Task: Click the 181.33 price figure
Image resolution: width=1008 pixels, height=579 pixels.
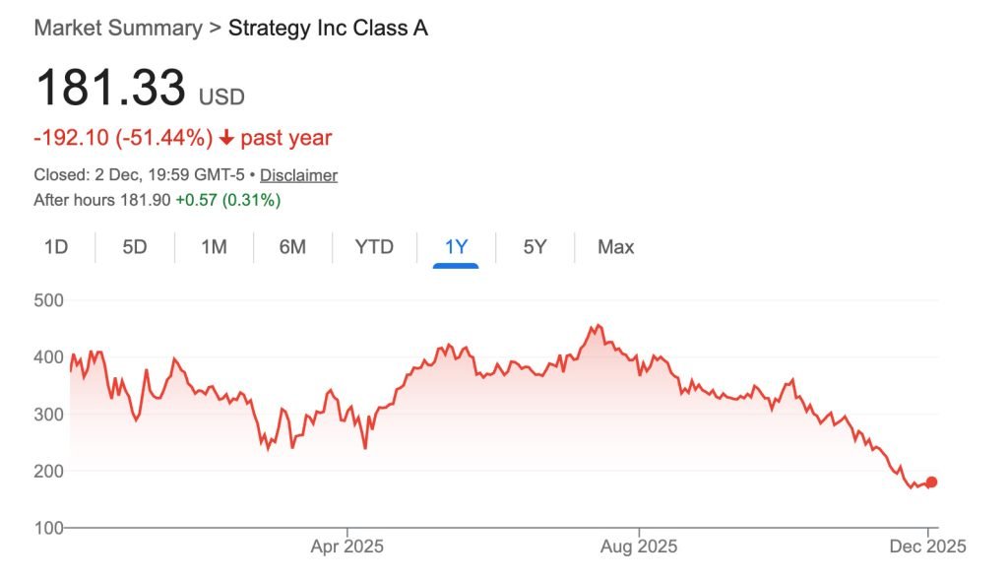Action: pyautogui.click(x=110, y=89)
